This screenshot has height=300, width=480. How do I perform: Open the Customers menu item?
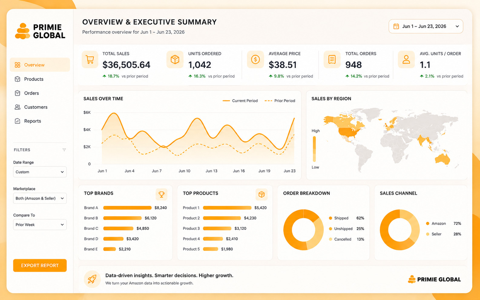click(40, 107)
